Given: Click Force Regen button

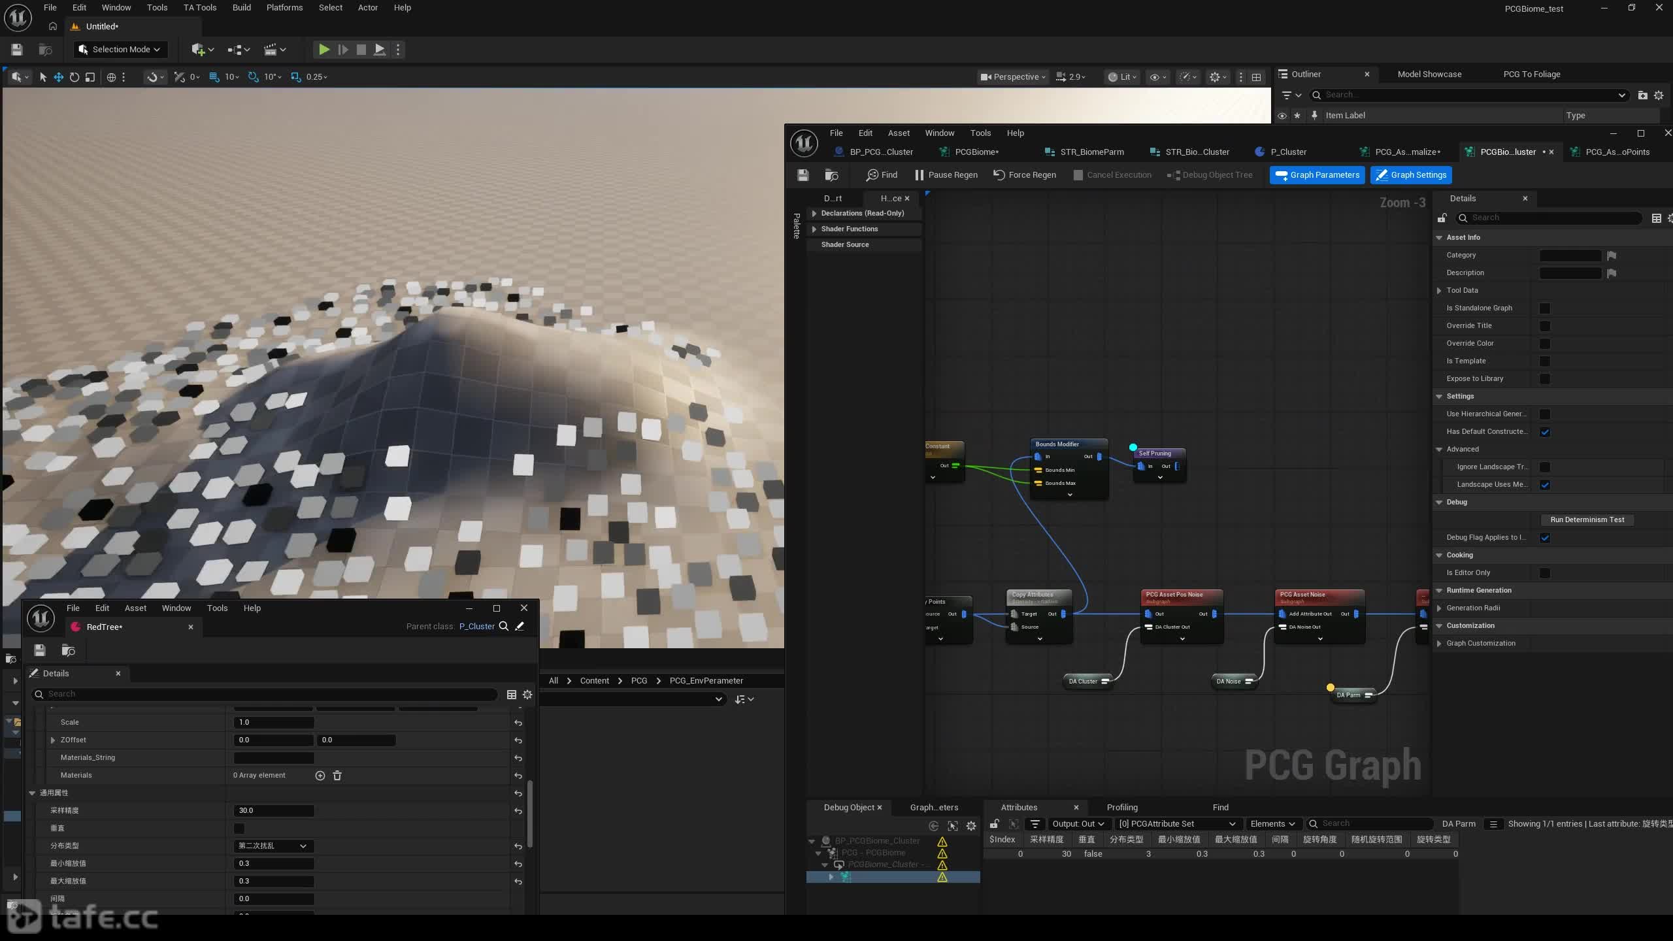Looking at the screenshot, I should pos(1024,175).
